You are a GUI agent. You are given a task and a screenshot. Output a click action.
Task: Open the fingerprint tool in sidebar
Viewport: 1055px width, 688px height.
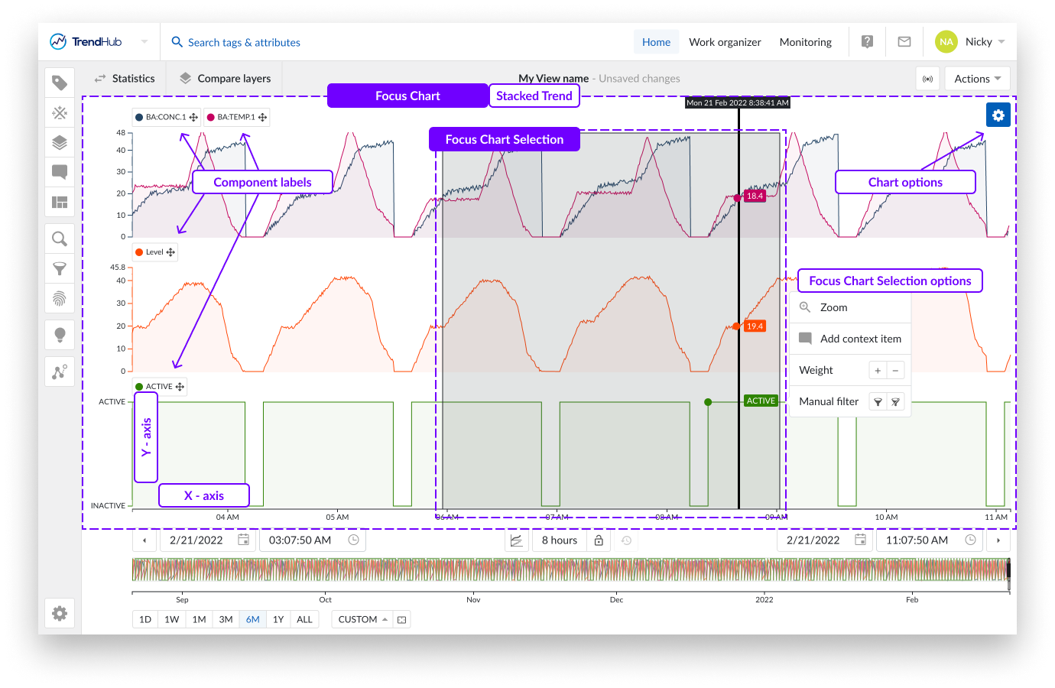[60, 298]
